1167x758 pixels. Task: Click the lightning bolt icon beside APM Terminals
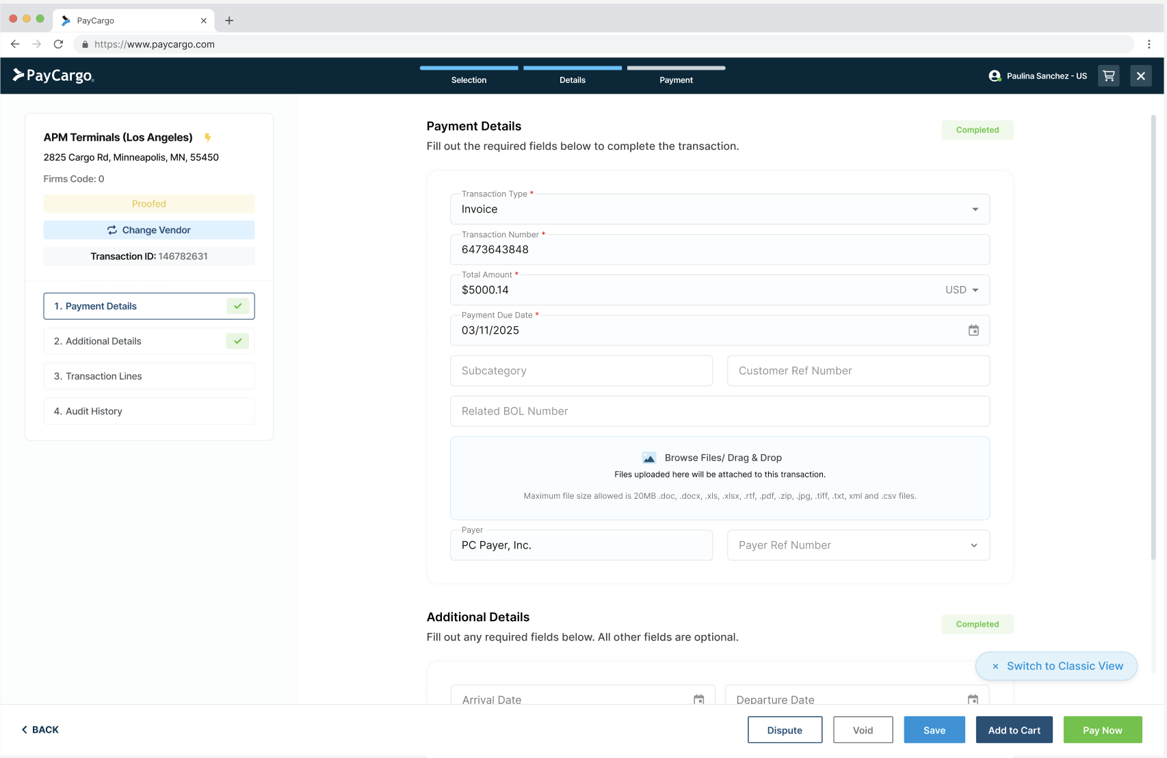[207, 138]
